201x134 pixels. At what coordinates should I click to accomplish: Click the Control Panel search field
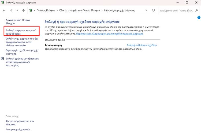click(176, 10)
